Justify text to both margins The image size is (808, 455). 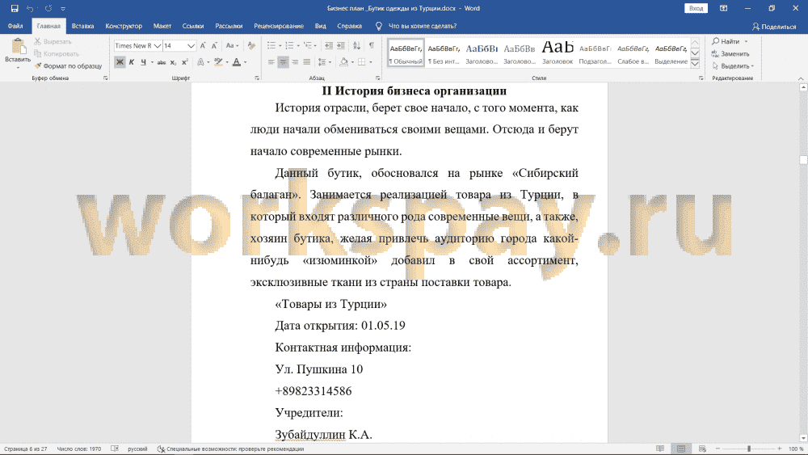click(306, 62)
